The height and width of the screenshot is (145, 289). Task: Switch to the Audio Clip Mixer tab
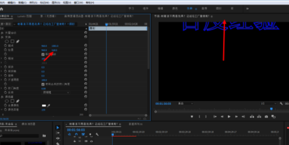click(99, 16)
